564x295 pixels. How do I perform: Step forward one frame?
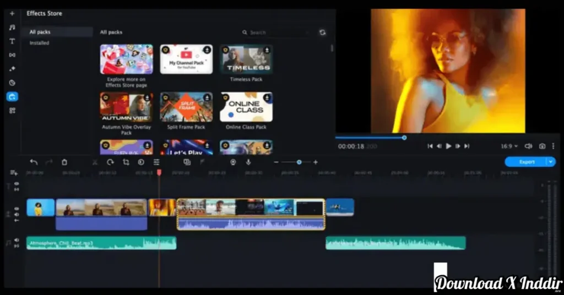point(458,146)
